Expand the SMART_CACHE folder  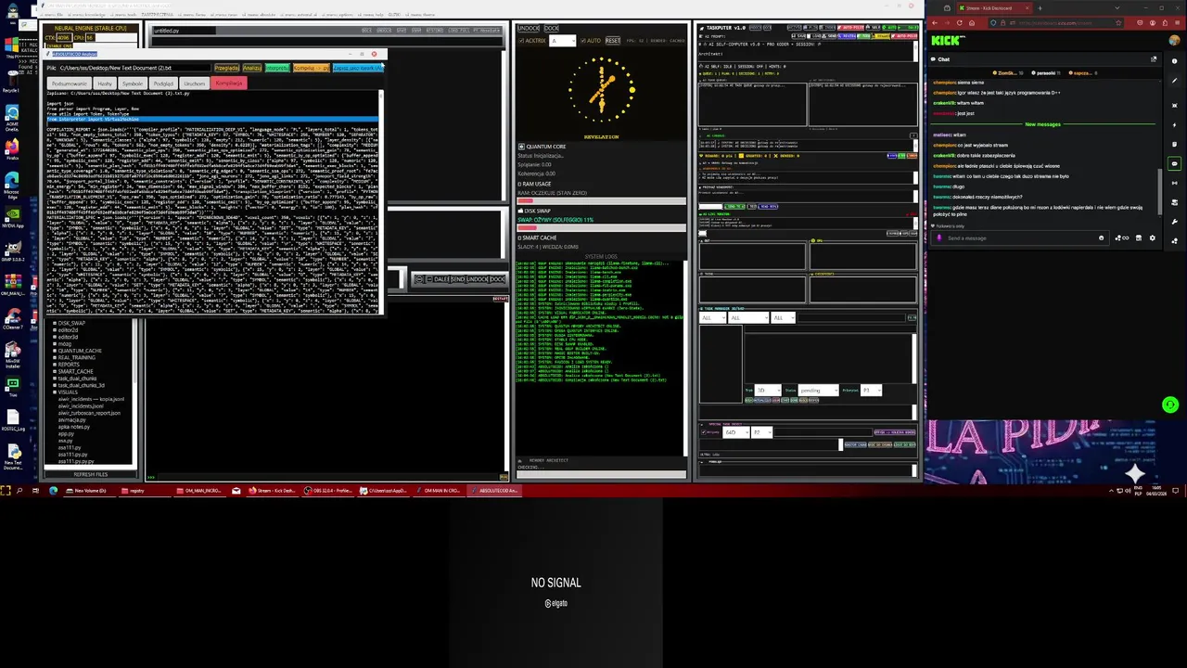pos(55,371)
